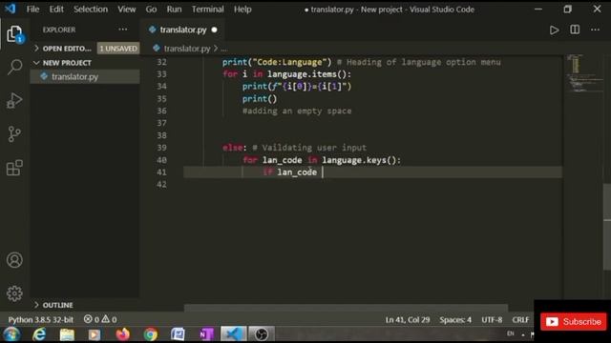Screen dimensions: 611x343
Task: Run Python file with play button
Action: (x=554, y=30)
